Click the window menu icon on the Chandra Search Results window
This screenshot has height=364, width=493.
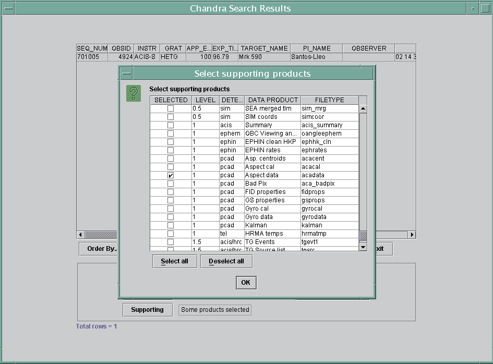click(7, 8)
